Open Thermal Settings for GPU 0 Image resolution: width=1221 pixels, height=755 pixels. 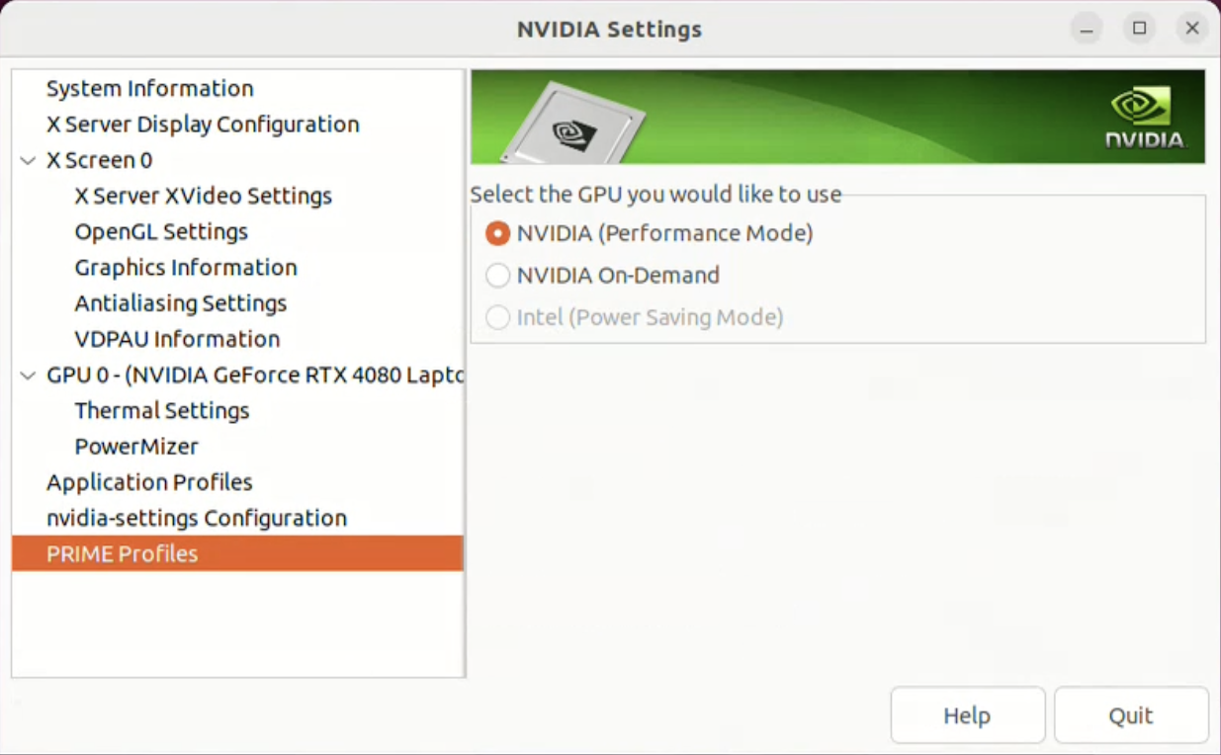(x=161, y=411)
